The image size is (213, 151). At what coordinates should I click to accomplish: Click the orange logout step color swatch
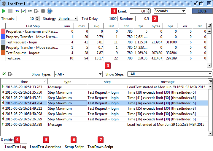coord(3,53)
